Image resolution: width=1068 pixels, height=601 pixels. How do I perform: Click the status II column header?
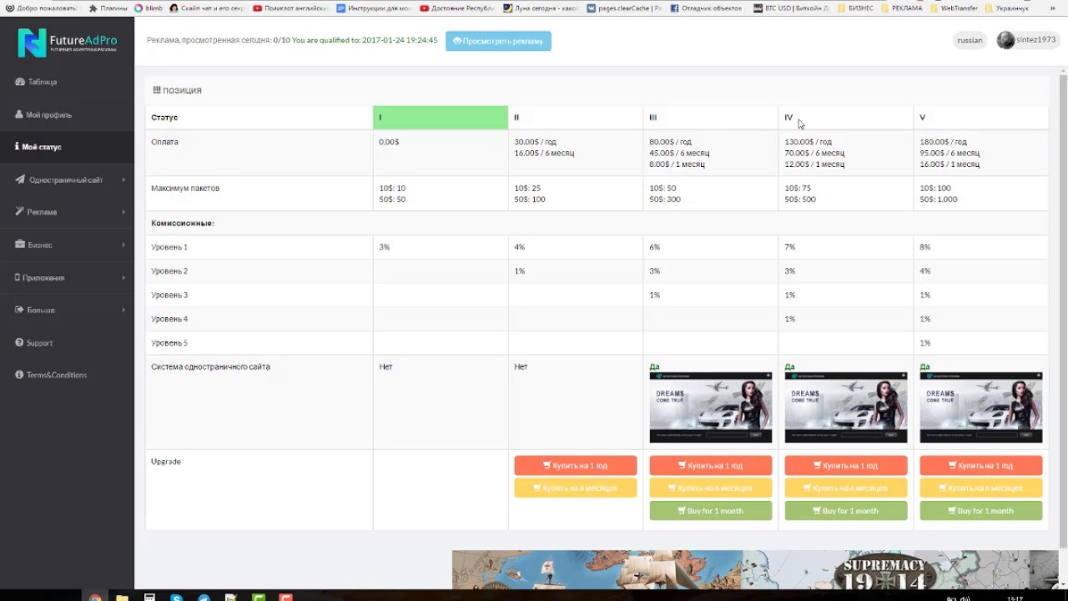pyautogui.click(x=576, y=118)
